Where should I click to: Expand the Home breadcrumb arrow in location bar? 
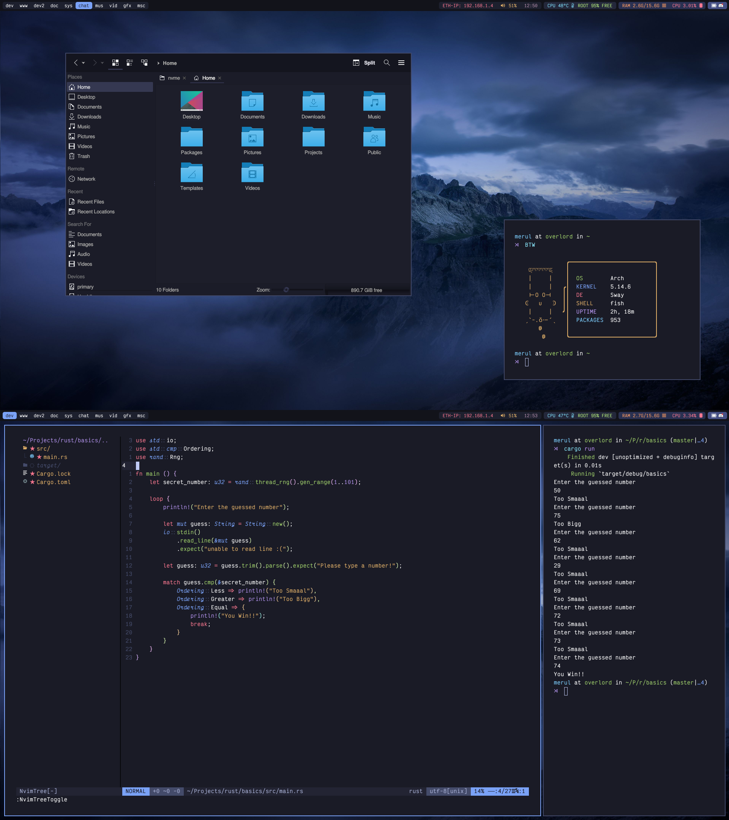(158, 63)
